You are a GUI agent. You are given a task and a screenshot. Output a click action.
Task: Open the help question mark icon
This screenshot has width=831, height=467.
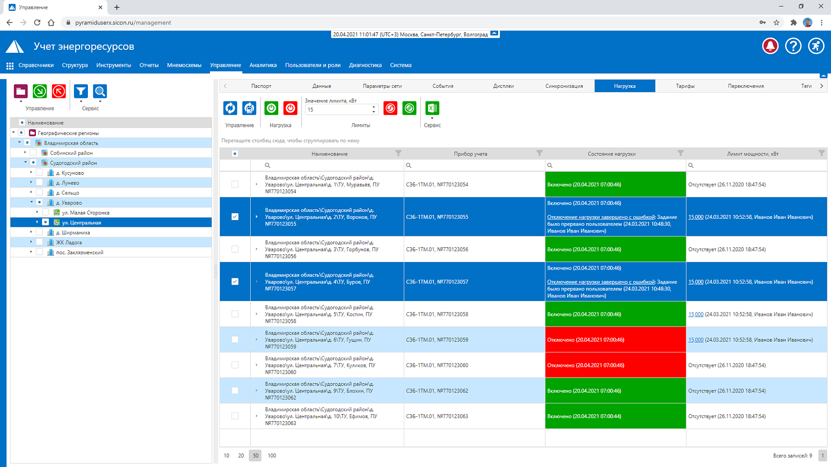793,46
